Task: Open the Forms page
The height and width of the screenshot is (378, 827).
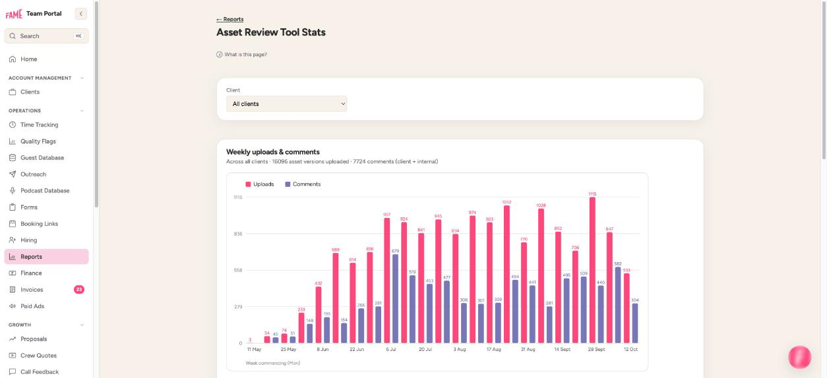Action: coord(46,207)
